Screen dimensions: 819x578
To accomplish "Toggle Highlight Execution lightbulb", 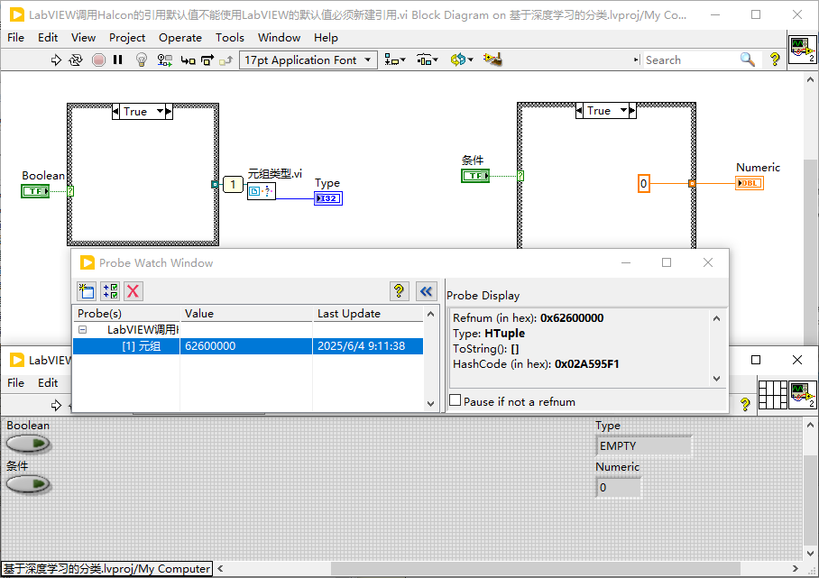I will 141,60.
